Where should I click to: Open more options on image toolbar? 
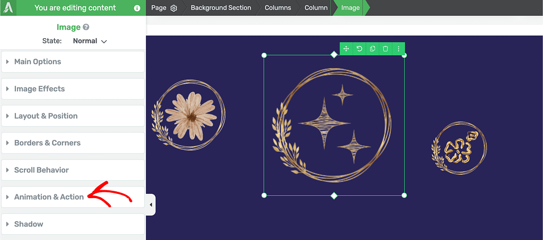tap(398, 49)
